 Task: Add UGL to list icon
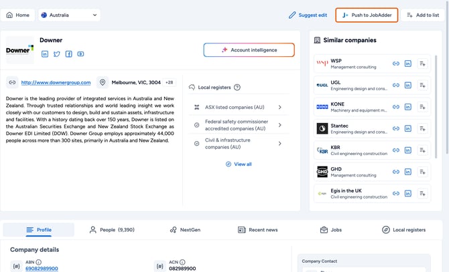pos(422,86)
